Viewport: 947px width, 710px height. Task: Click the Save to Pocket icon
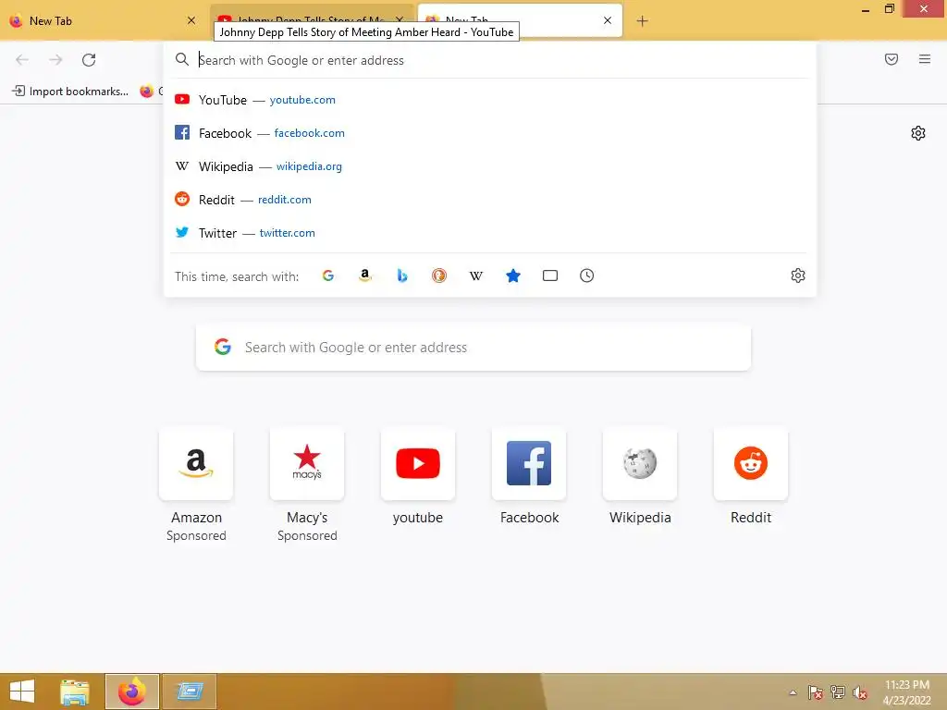[892, 59]
